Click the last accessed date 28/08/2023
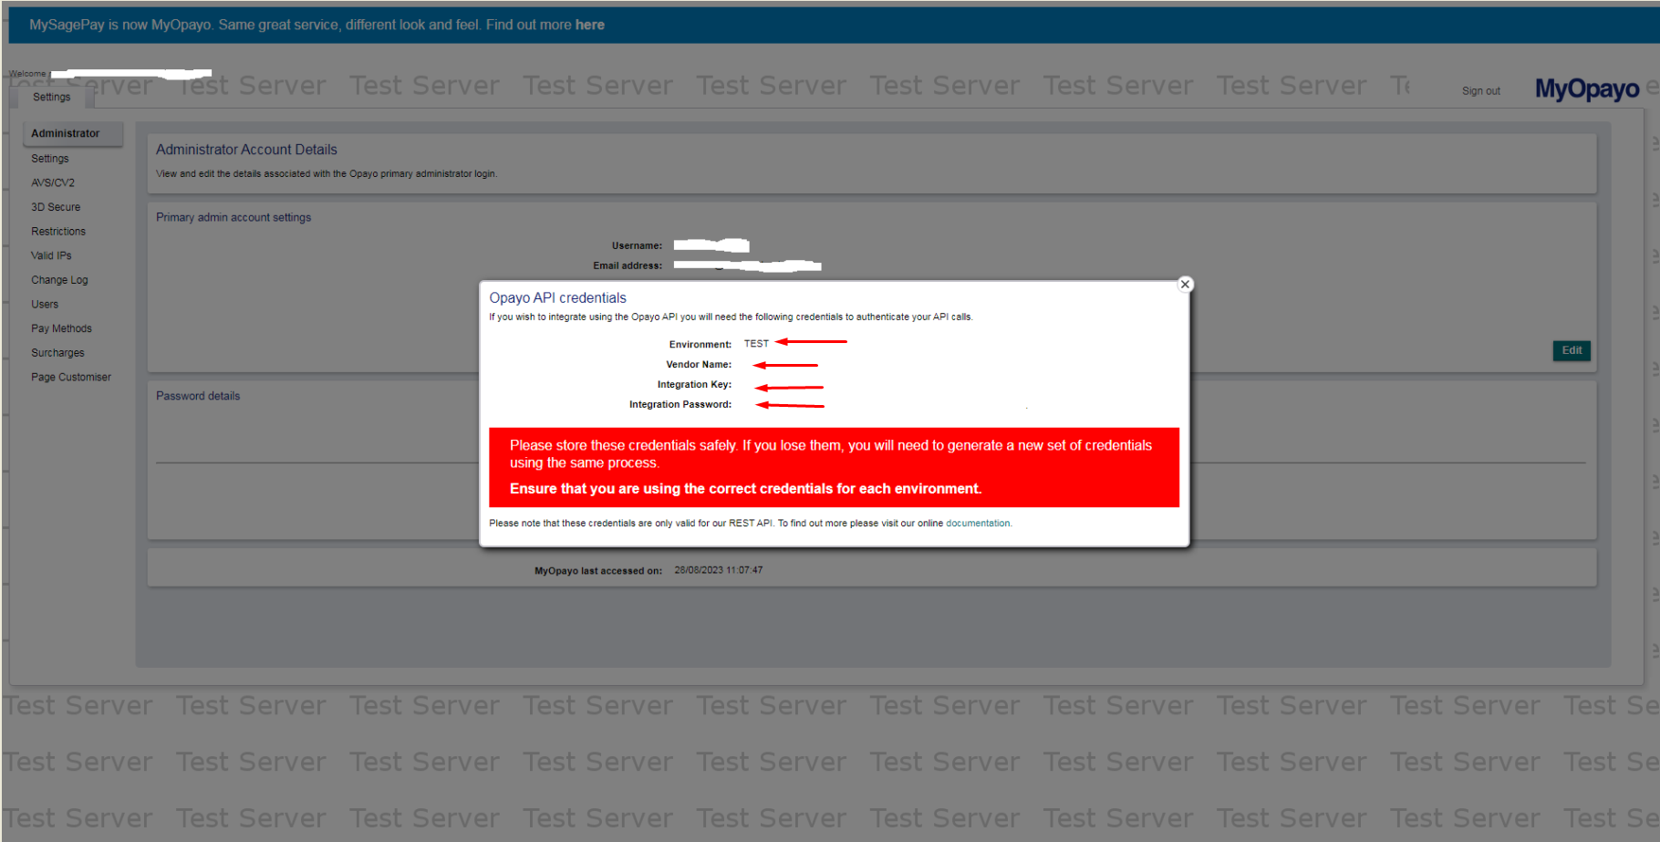Image resolution: width=1660 pixels, height=842 pixels. point(698,570)
